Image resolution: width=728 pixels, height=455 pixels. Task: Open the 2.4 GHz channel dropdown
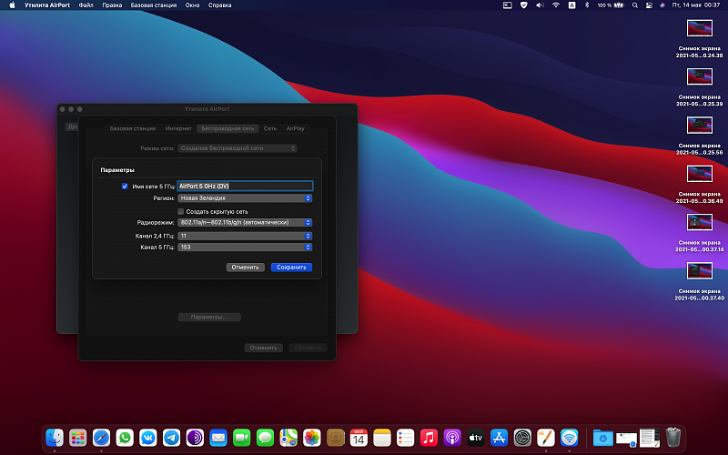click(x=246, y=235)
